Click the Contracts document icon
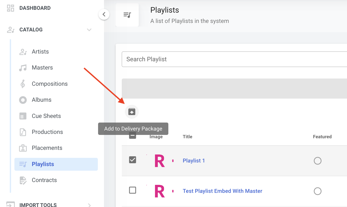Viewport: 347px width, 207px height. coord(23,180)
